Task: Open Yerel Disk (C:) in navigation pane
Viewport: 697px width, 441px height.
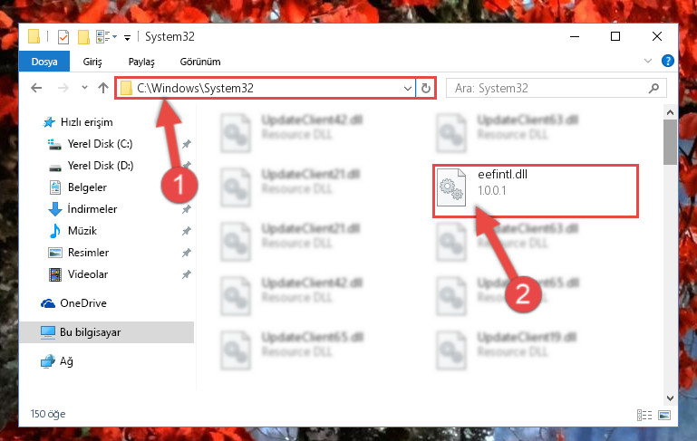Action: click(x=100, y=144)
